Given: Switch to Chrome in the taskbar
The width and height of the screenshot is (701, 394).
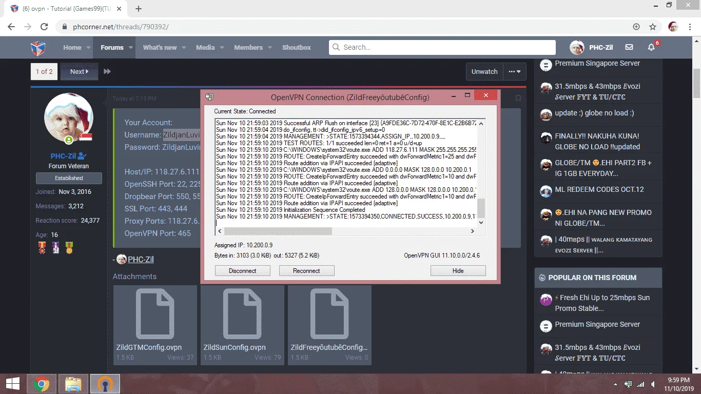Looking at the screenshot, I should pyautogui.click(x=42, y=384).
